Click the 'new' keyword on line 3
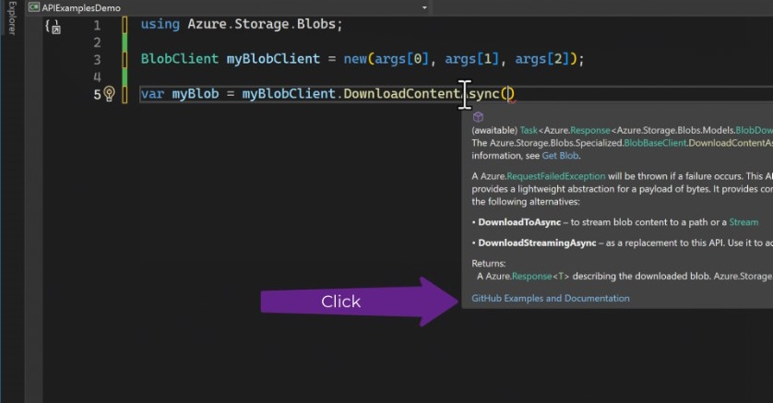This screenshot has width=773, height=403. coord(355,59)
